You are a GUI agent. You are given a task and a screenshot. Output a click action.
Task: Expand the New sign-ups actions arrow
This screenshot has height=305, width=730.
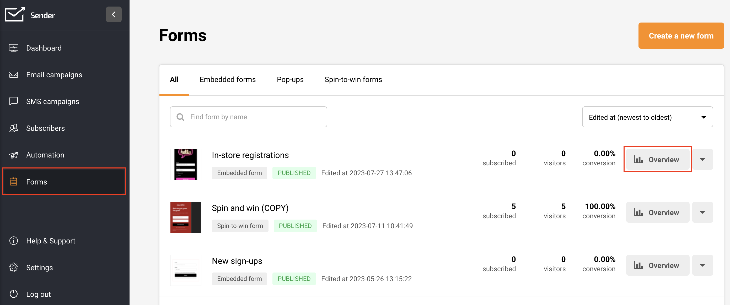(x=702, y=265)
